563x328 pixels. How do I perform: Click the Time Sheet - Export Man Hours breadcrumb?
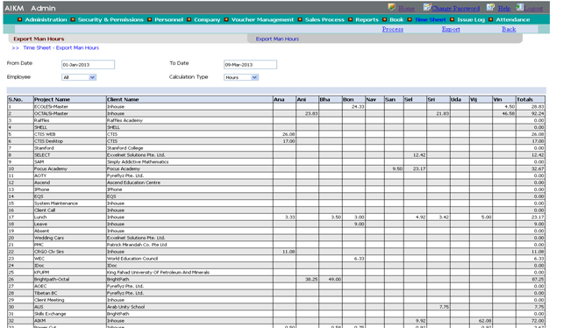(x=61, y=47)
